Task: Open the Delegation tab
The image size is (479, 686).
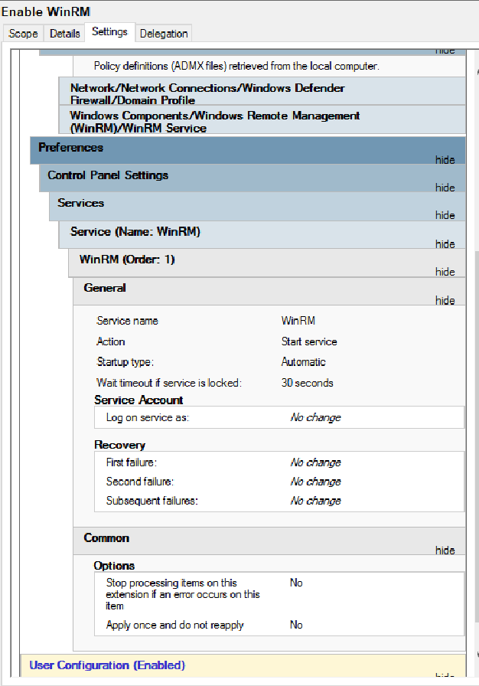Action: point(164,33)
